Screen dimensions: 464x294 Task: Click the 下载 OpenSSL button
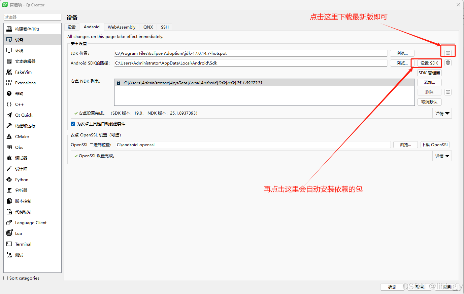[435, 144]
